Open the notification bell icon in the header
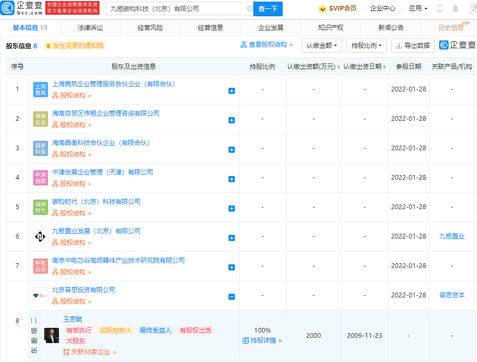 pos(455,8)
